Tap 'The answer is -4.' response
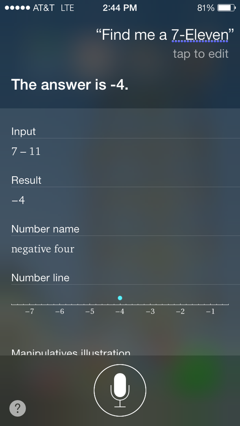Screen dimensions: 240x426 70,85
